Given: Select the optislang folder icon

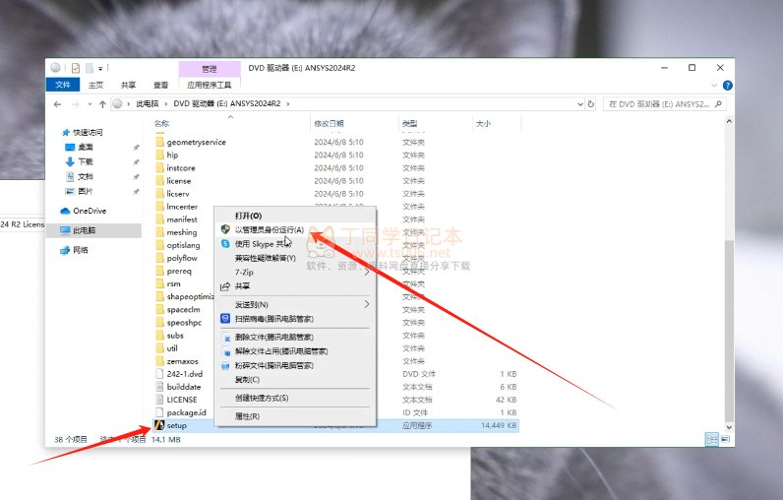Looking at the screenshot, I should tap(159, 245).
